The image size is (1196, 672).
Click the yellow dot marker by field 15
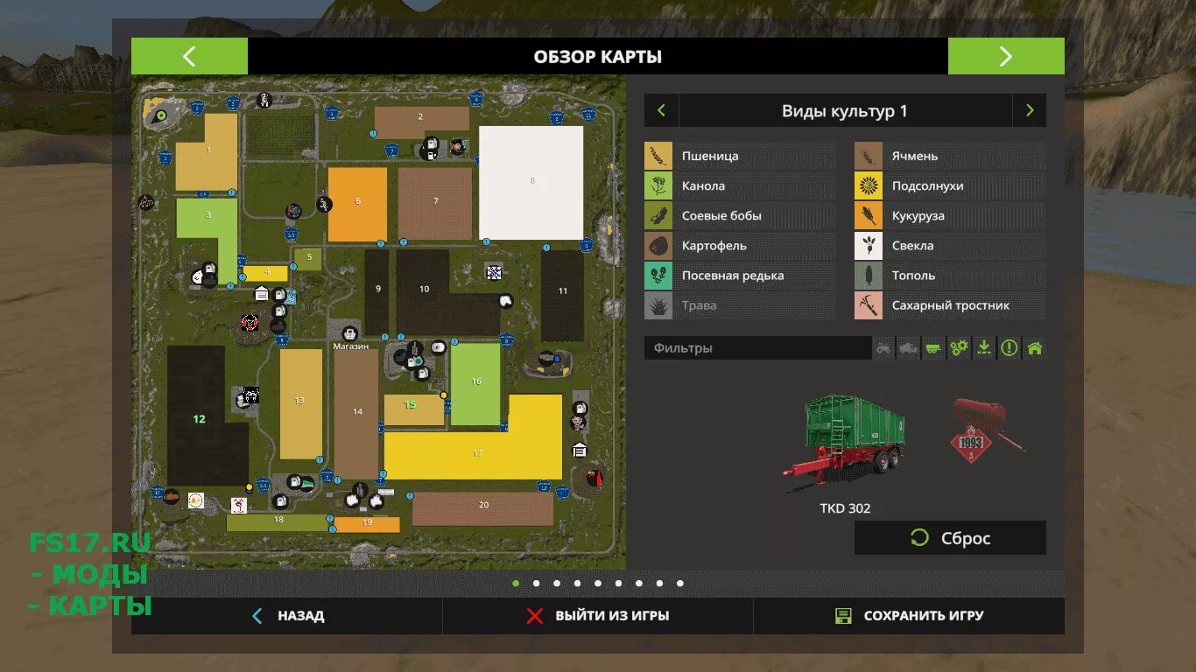pos(444,395)
